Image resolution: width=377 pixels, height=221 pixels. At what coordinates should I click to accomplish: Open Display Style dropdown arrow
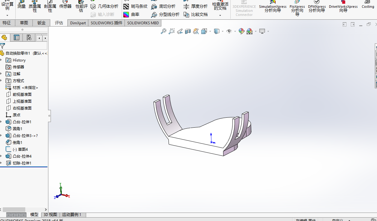tap(223, 31)
